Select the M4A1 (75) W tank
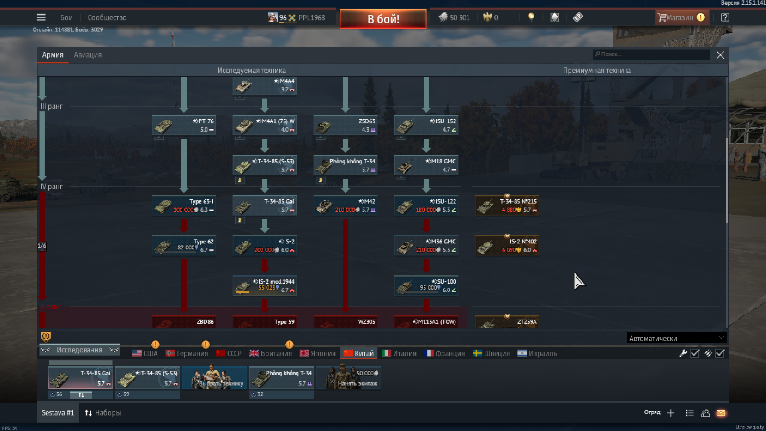Viewport: 766px width, 431px height. click(x=265, y=125)
